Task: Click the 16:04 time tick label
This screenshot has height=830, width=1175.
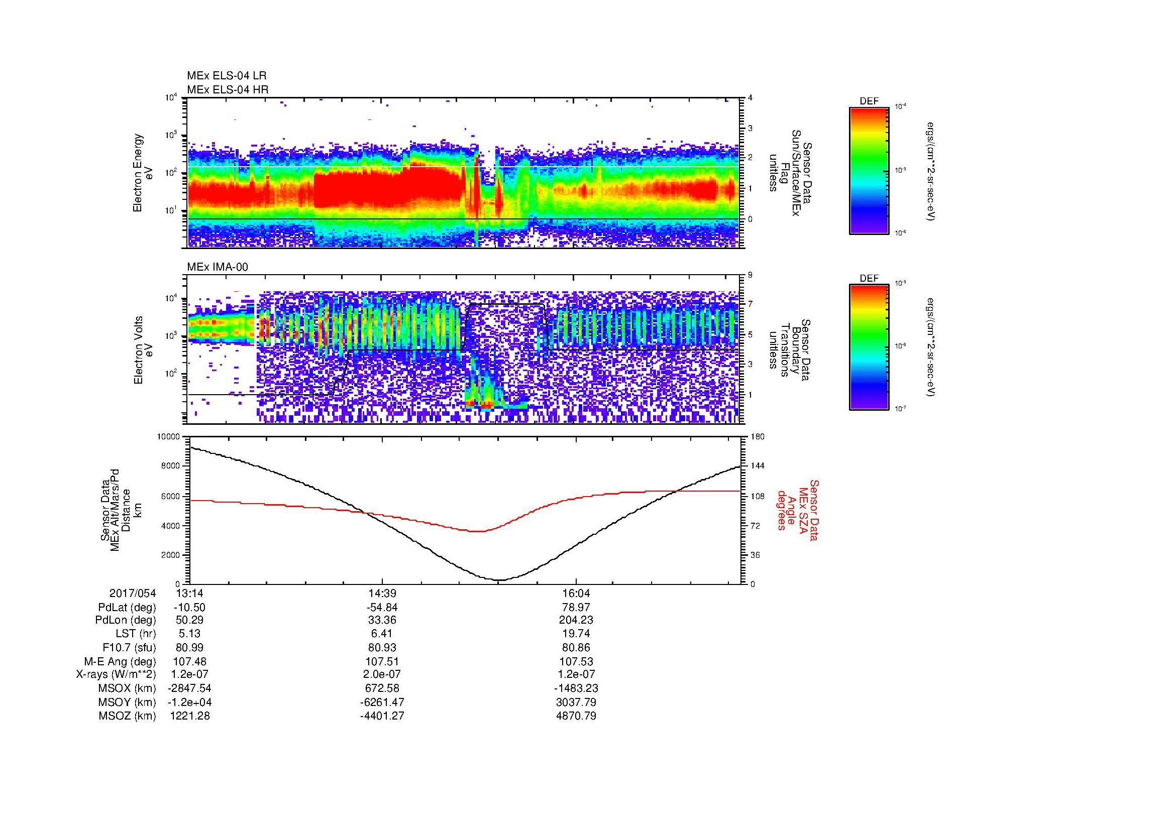Action: [576, 593]
